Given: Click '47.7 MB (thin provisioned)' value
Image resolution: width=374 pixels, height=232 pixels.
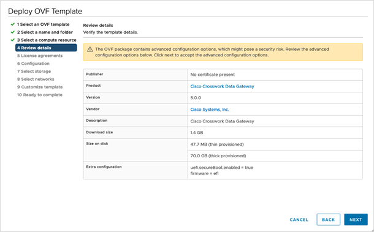Looking at the screenshot, I should [217, 144].
